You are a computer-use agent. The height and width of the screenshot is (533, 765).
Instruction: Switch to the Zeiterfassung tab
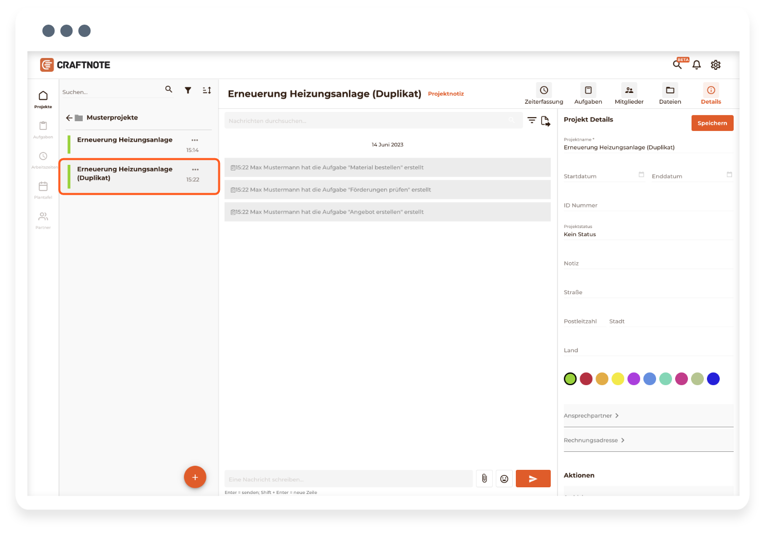click(x=544, y=94)
